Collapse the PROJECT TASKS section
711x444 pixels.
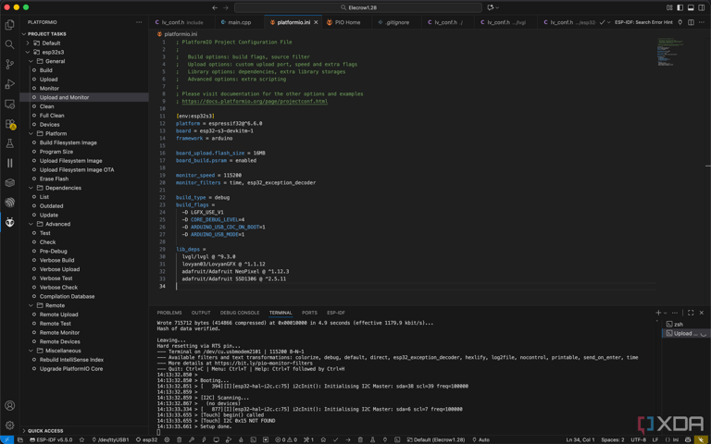(x=24, y=34)
